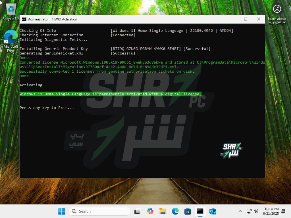This screenshot has height=218, width=291.
Task: Click the "Checking OS Info" line
Action: point(38,30)
